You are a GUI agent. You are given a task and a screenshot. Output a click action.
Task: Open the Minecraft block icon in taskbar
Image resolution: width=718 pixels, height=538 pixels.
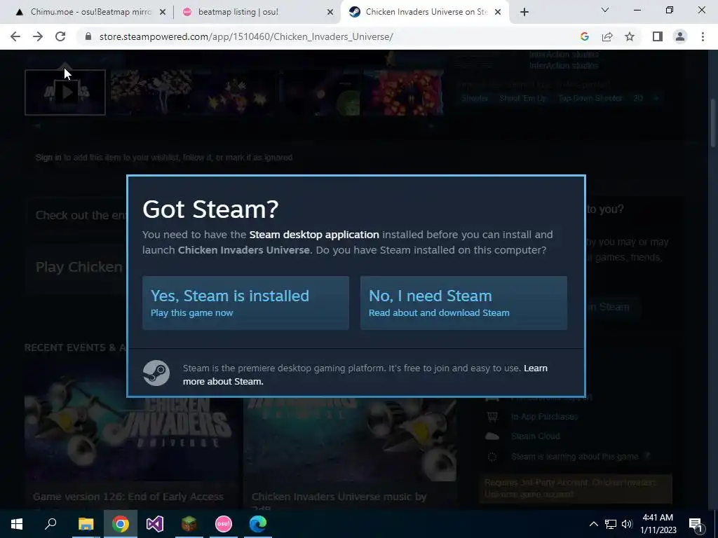click(x=189, y=524)
